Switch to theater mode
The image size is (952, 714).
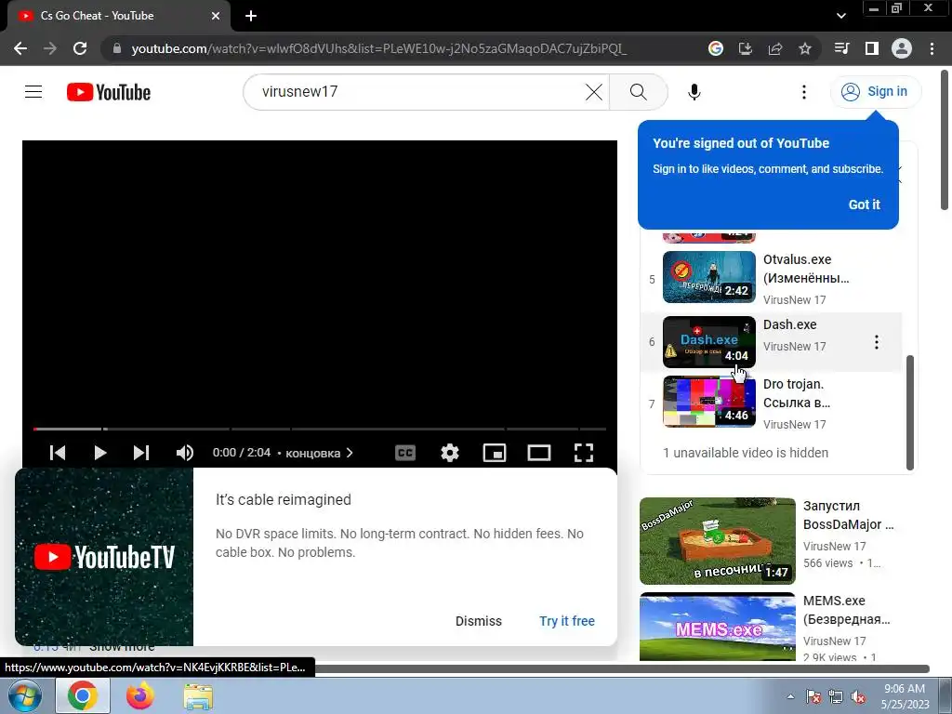pos(539,453)
